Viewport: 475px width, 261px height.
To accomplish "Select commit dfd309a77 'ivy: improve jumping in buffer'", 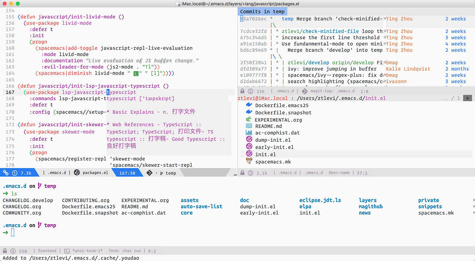I will coord(355,69).
